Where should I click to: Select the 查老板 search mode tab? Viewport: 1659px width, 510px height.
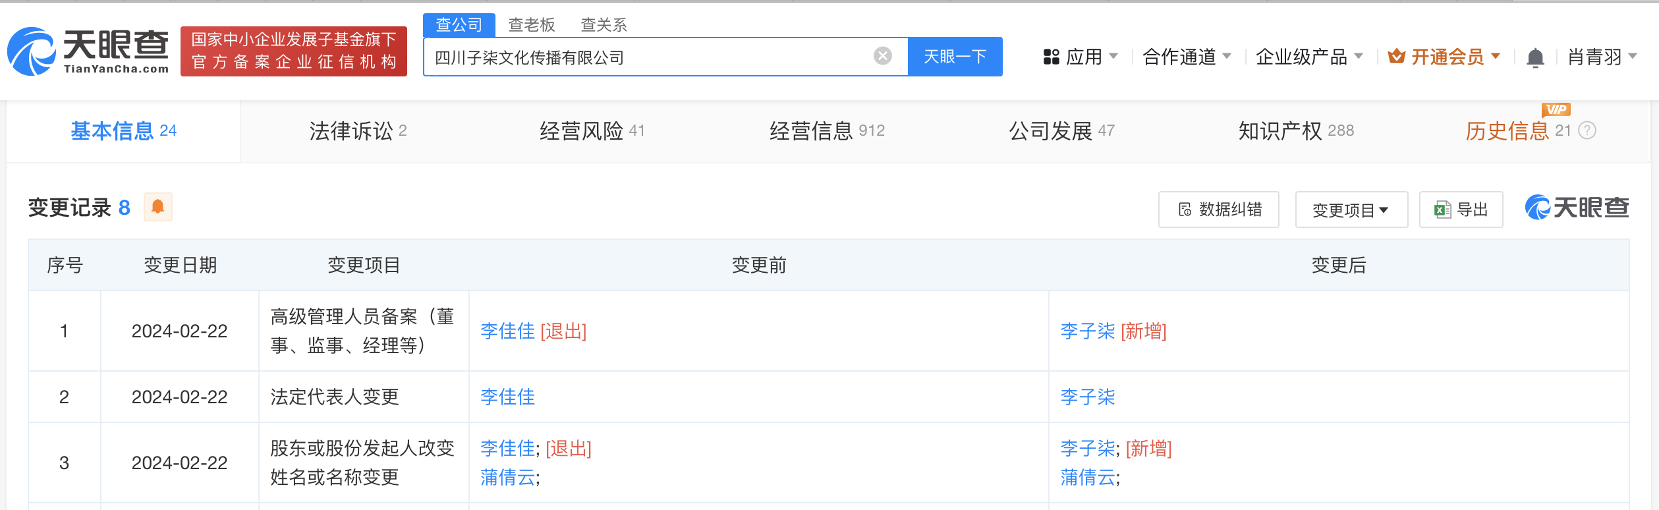tap(532, 25)
